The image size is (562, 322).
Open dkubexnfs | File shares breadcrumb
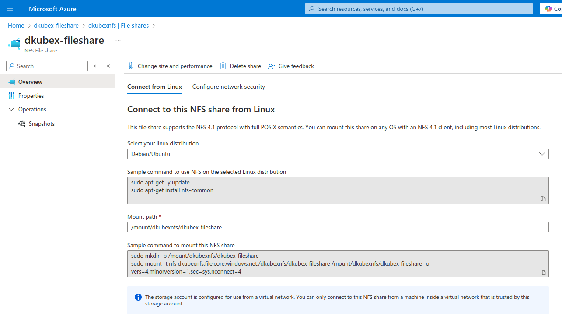pos(118,26)
